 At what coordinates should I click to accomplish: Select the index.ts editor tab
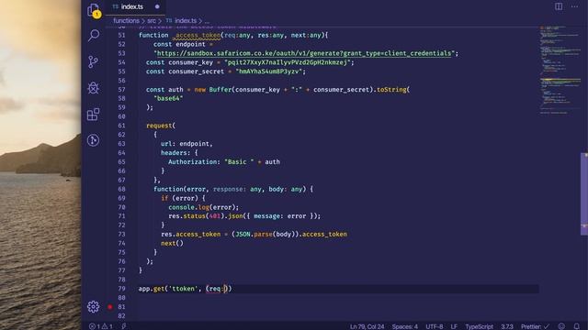click(x=136, y=6)
